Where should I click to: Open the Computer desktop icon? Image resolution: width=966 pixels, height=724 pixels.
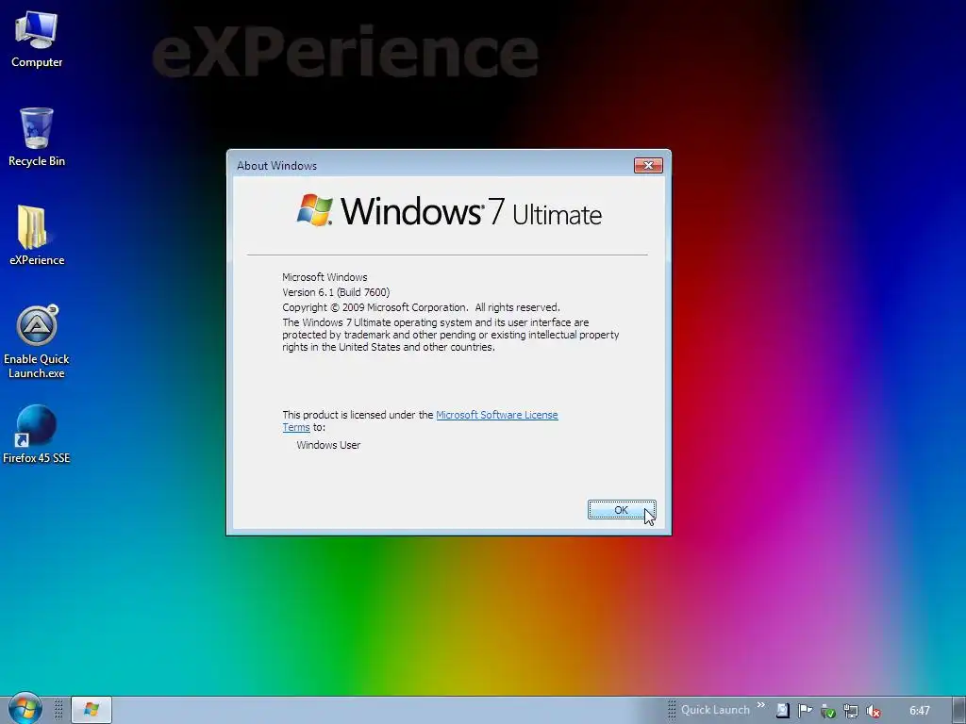[x=37, y=39]
